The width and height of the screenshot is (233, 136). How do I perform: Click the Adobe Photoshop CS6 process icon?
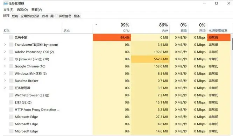[11, 52]
